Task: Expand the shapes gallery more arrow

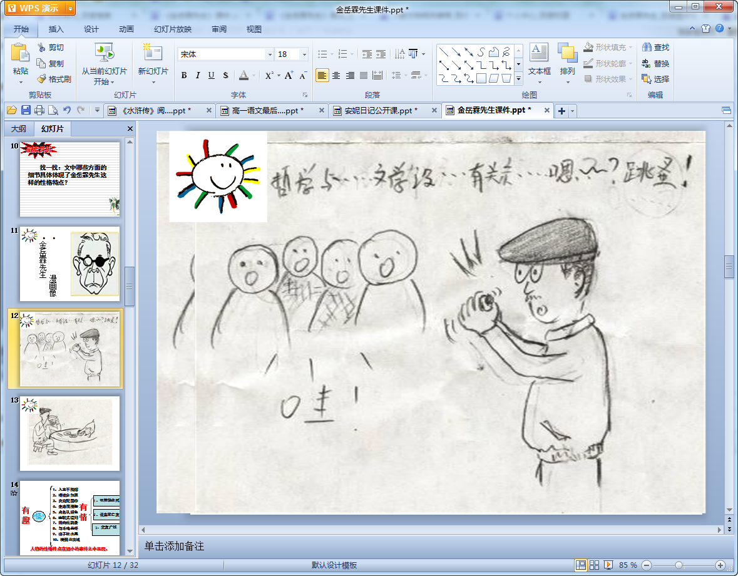Action: (x=518, y=80)
